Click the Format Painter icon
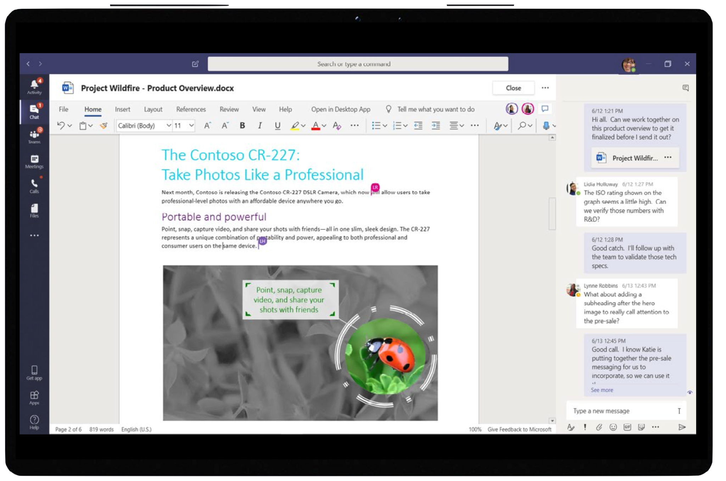The image size is (726, 481). pos(104,126)
